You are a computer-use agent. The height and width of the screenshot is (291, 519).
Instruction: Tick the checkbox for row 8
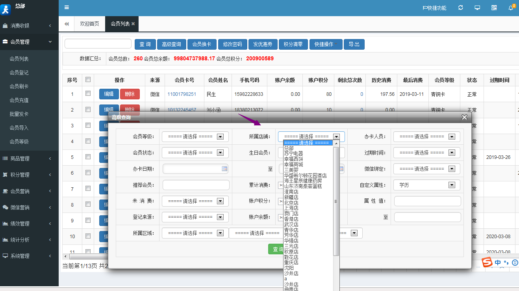[x=88, y=204]
